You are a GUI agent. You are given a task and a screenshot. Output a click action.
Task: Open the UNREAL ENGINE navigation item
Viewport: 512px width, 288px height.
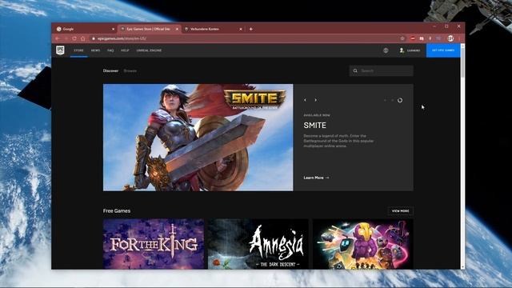(149, 50)
